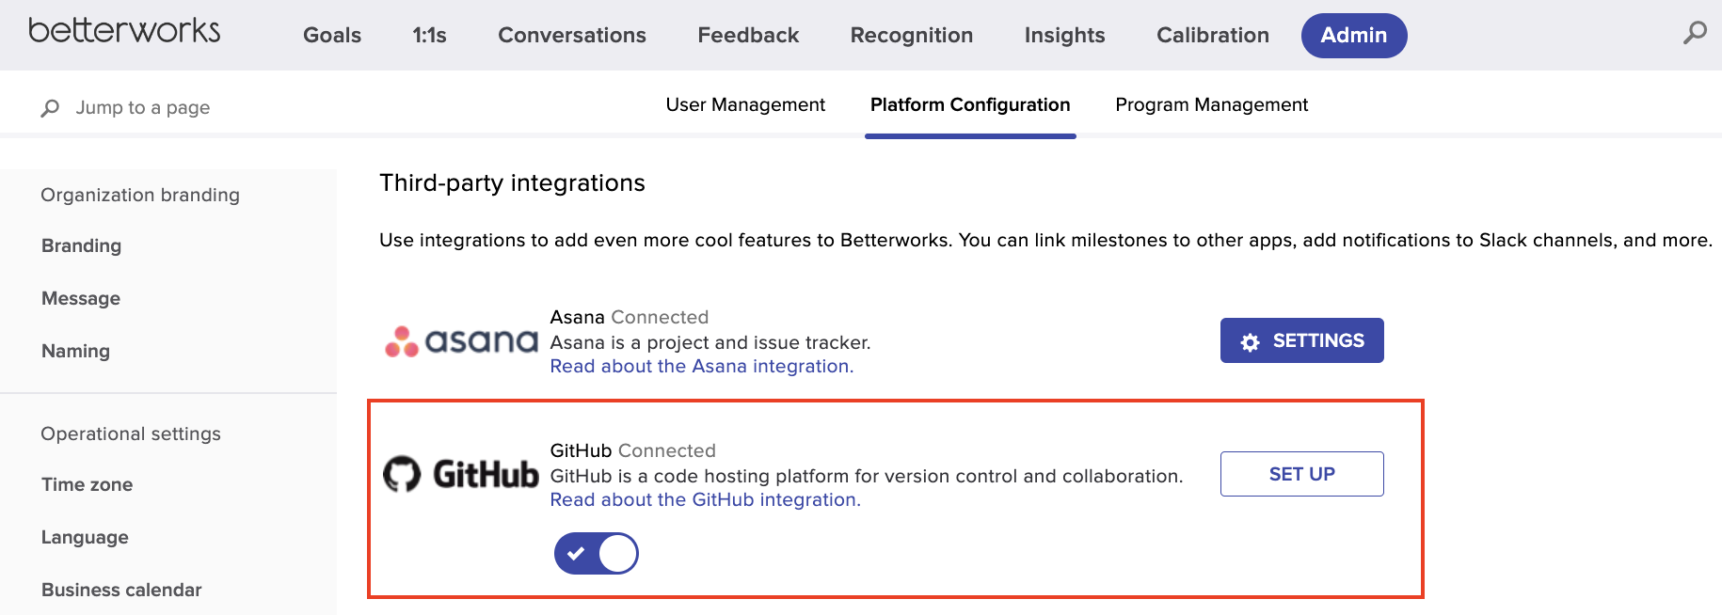1722x615 pixels.
Task: Click the Asana Connected status text
Action: point(660,317)
